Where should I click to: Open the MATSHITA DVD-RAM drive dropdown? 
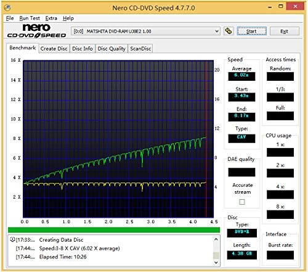(x=146, y=31)
